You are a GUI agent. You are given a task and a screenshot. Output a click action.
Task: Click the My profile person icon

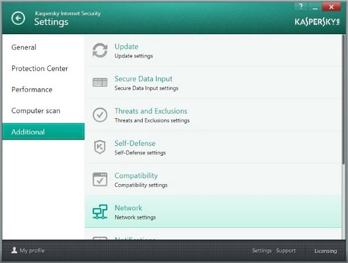click(14, 250)
